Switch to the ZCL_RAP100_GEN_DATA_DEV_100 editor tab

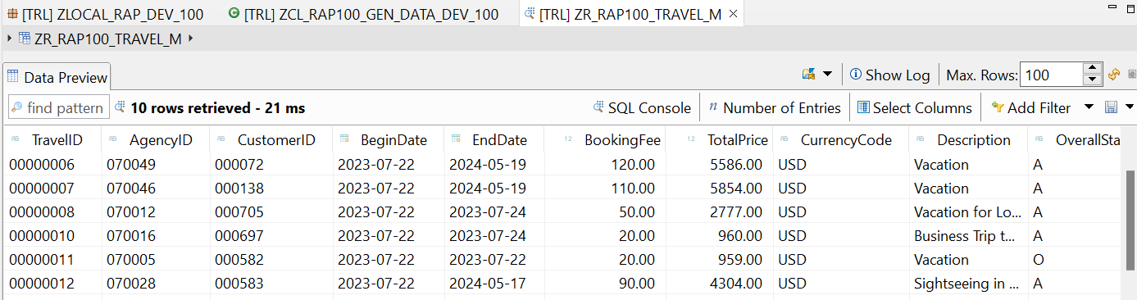tap(363, 14)
